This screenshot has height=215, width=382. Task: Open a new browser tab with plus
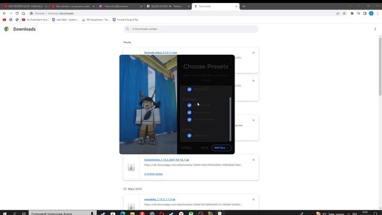tap(244, 7)
